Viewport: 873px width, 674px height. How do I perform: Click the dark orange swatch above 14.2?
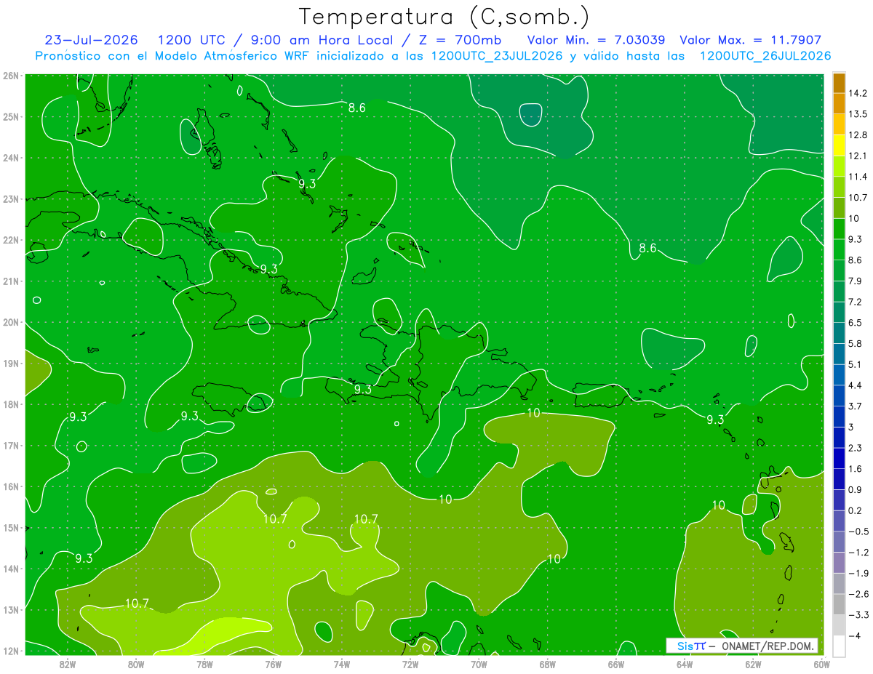click(839, 83)
